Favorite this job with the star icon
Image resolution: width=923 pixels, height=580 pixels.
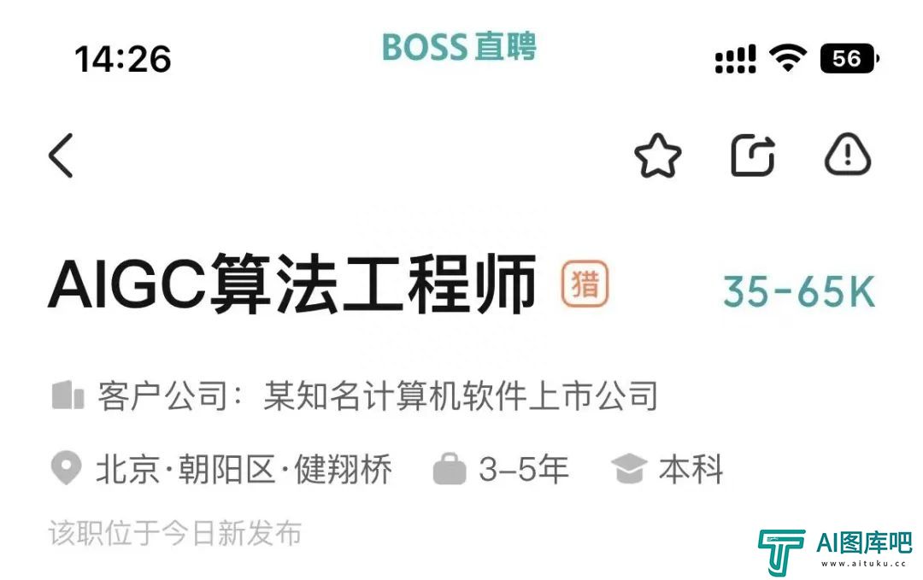click(x=657, y=155)
